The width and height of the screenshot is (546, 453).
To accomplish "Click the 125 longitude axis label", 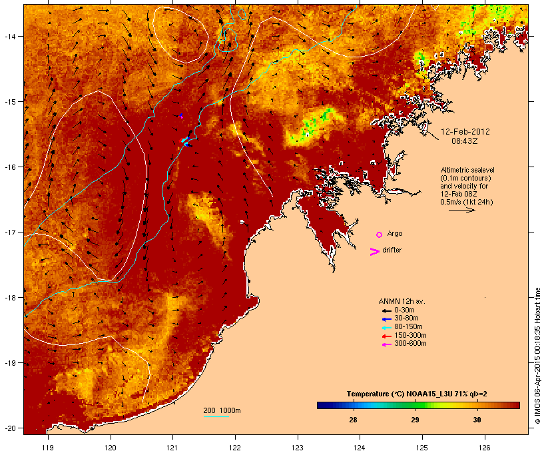I will [x=422, y=448].
